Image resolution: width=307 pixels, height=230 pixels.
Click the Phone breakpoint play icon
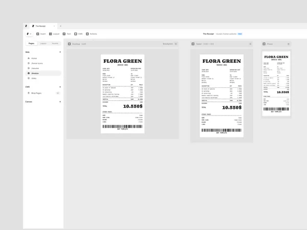[x=264, y=44]
